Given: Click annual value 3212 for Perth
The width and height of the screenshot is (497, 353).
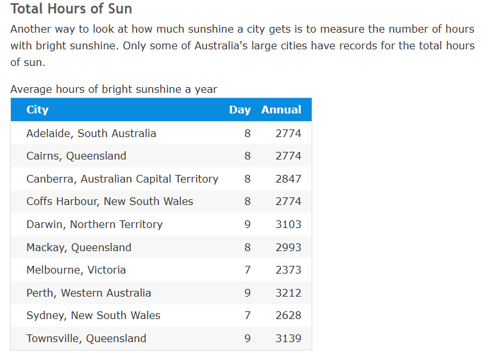Looking at the screenshot, I should (288, 293).
